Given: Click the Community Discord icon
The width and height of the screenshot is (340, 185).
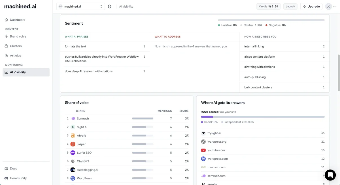Looking at the screenshot, I should [x=6, y=178].
